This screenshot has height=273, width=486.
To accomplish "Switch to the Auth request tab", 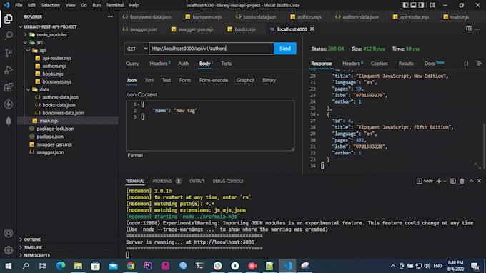I will [183, 64].
